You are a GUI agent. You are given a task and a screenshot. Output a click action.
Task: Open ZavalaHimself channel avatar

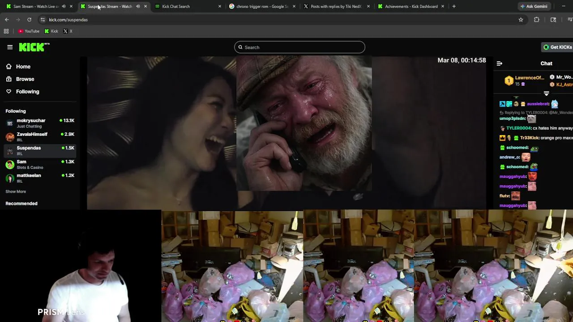coord(10,137)
